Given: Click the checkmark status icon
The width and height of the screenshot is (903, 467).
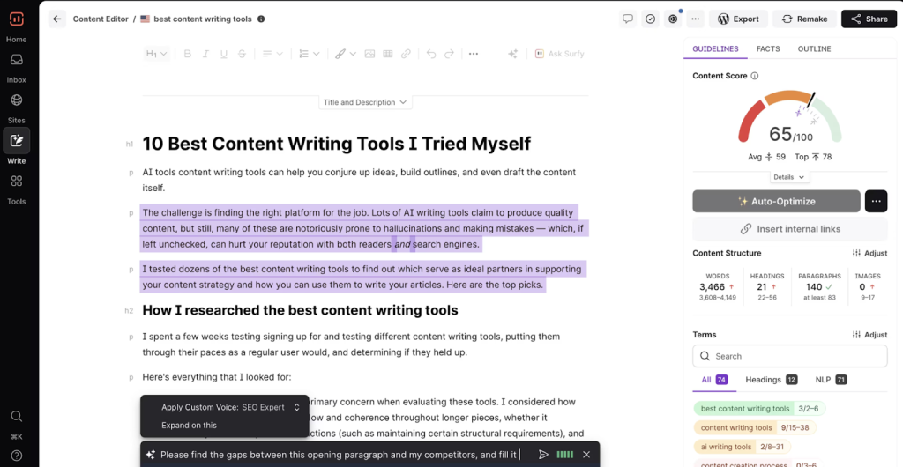Looking at the screenshot, I should 650,19.
